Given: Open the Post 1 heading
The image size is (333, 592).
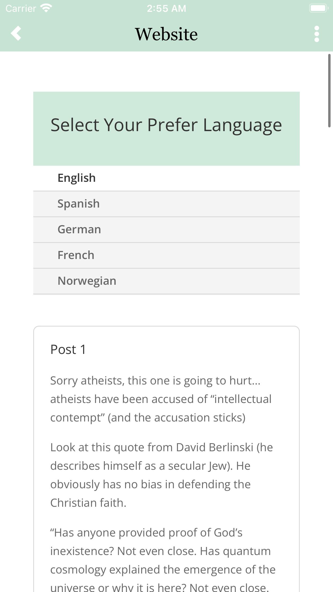Looking at the screenshot, I should click(68, 350).
